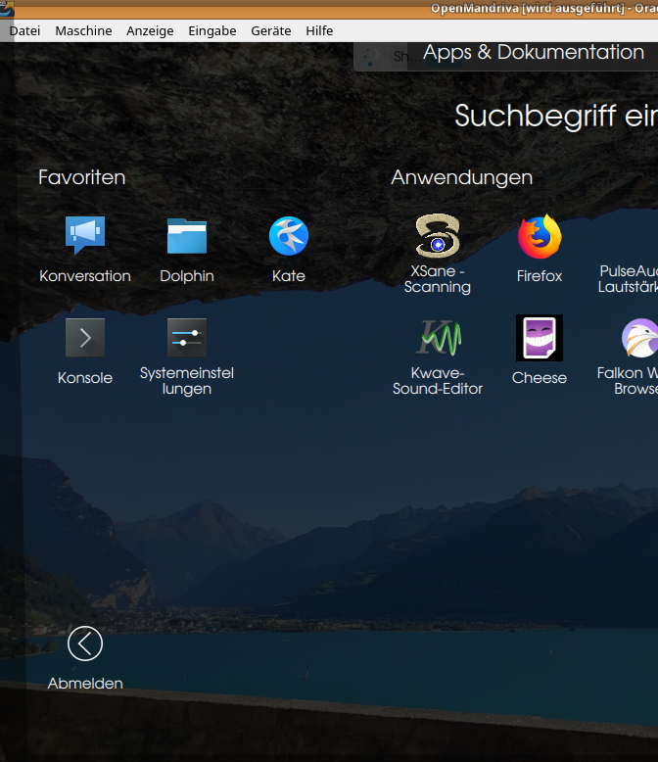Image resolution: width=658 pixels, height=762 pixels.
Task: Click the Anwendungen heading
Action: coord(461,178)
